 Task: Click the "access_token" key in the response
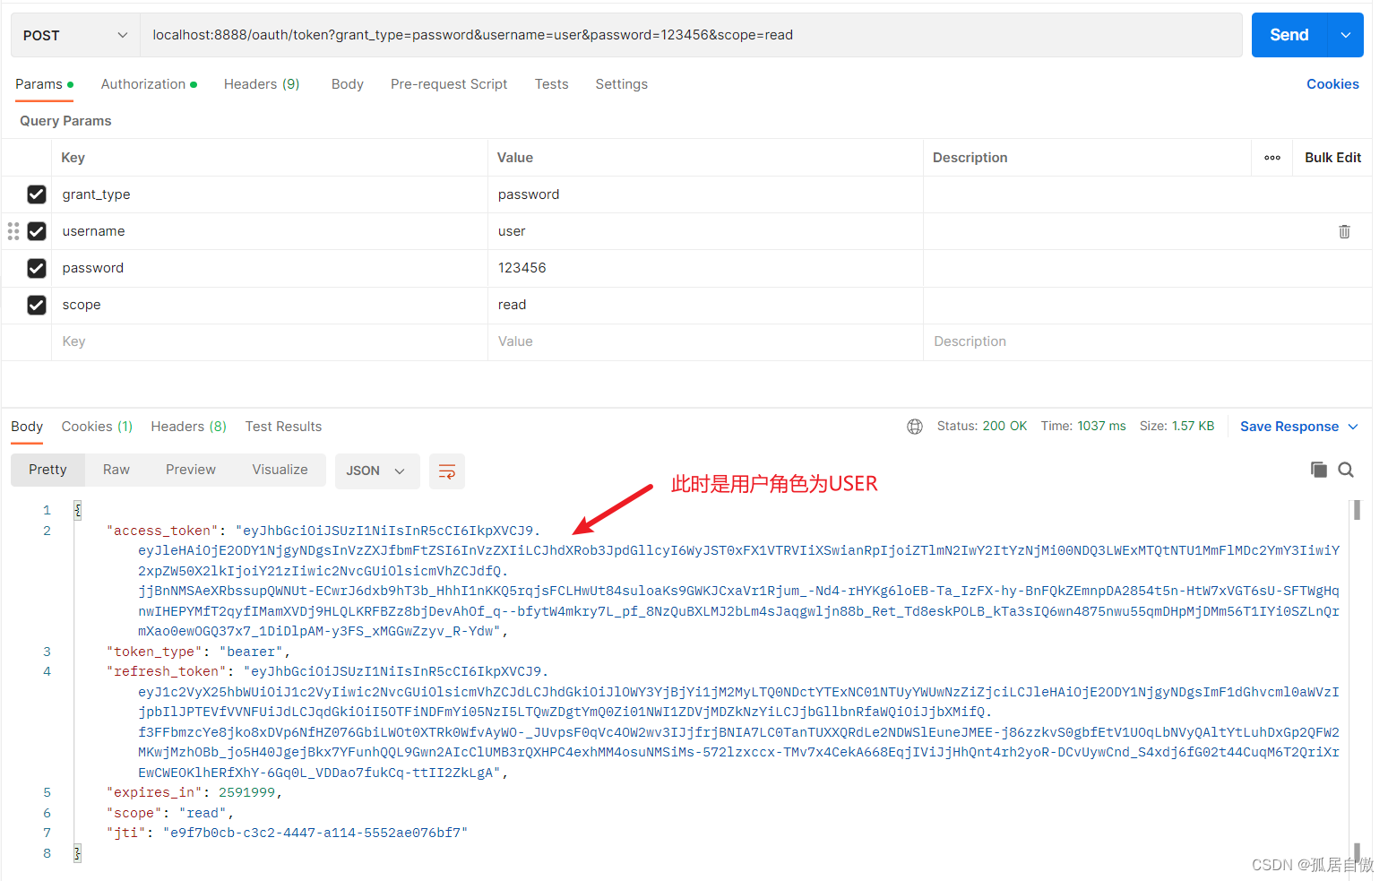tap(162, 531)
